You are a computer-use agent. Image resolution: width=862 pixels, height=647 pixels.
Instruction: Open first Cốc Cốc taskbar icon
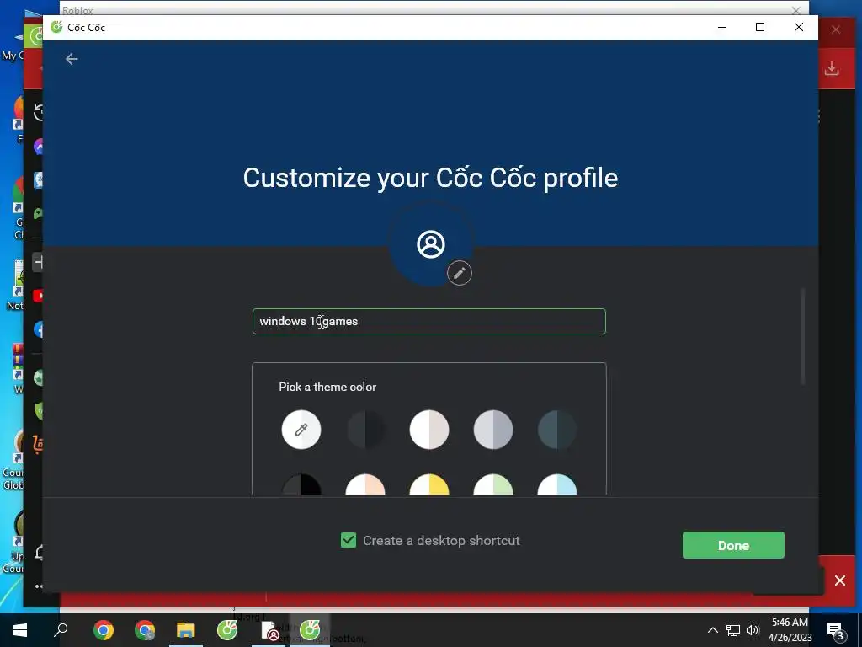pos(227,630)
